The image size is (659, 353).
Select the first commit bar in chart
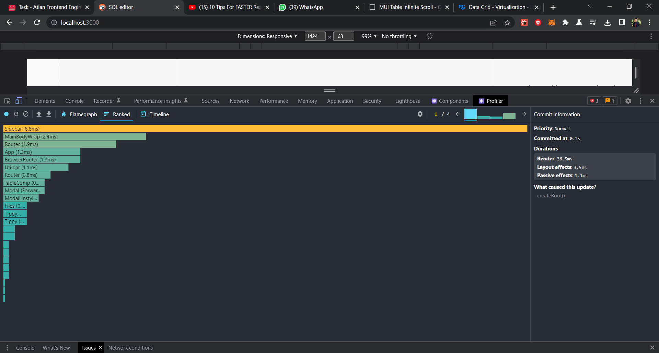[471, 114]
